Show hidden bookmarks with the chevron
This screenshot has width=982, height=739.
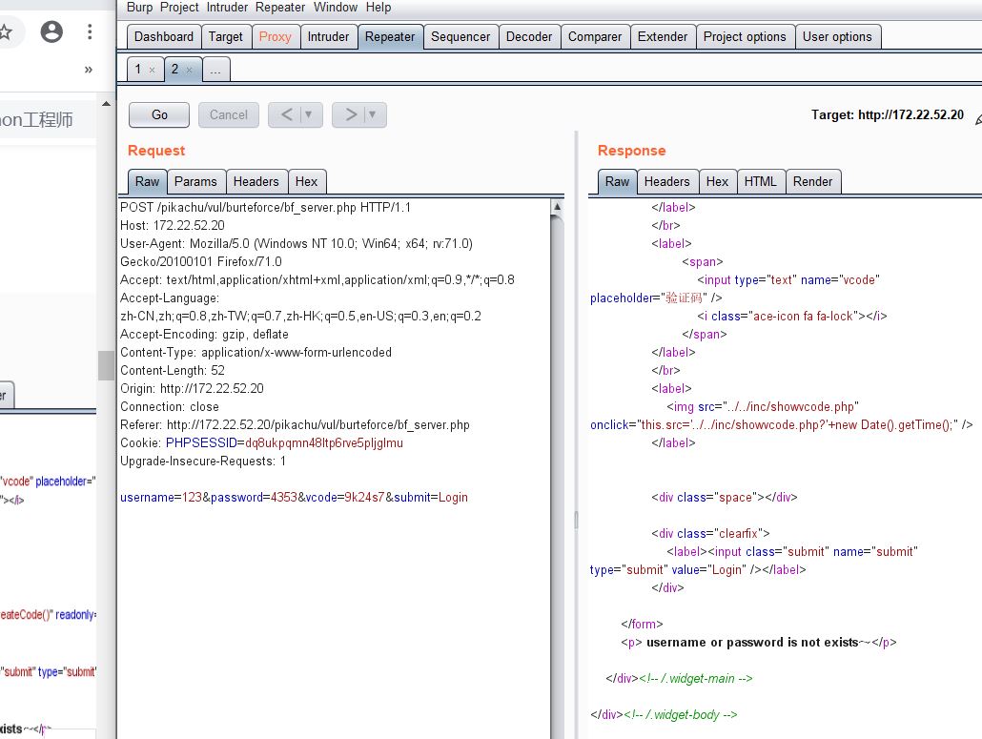pos(89,69)
